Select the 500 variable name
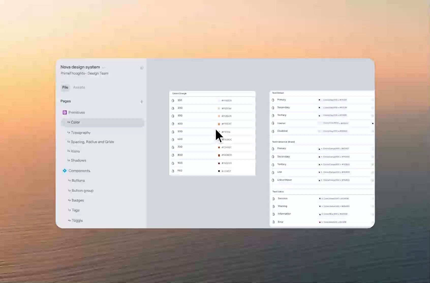This screenshot has width=430, height=283. click(x=180, y=132)
